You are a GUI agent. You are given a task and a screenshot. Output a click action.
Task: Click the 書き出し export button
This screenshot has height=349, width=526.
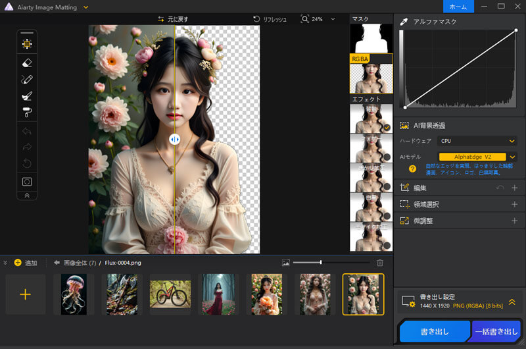(x=435, y=331)
